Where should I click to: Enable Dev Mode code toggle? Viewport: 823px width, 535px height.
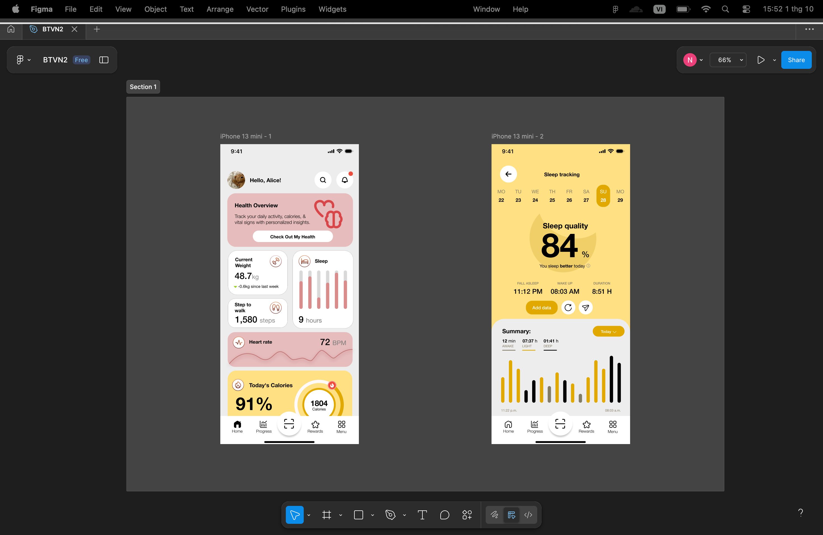pos(528,515)
